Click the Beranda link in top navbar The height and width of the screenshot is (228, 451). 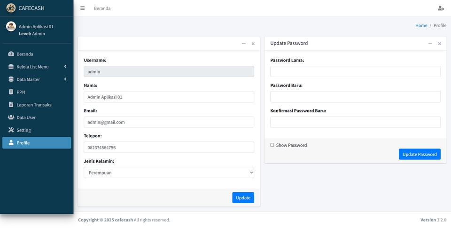102,8
